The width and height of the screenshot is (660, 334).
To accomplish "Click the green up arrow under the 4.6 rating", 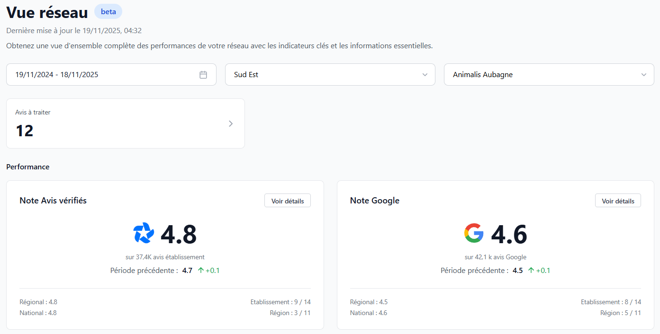I will click(x=531, y=271).
